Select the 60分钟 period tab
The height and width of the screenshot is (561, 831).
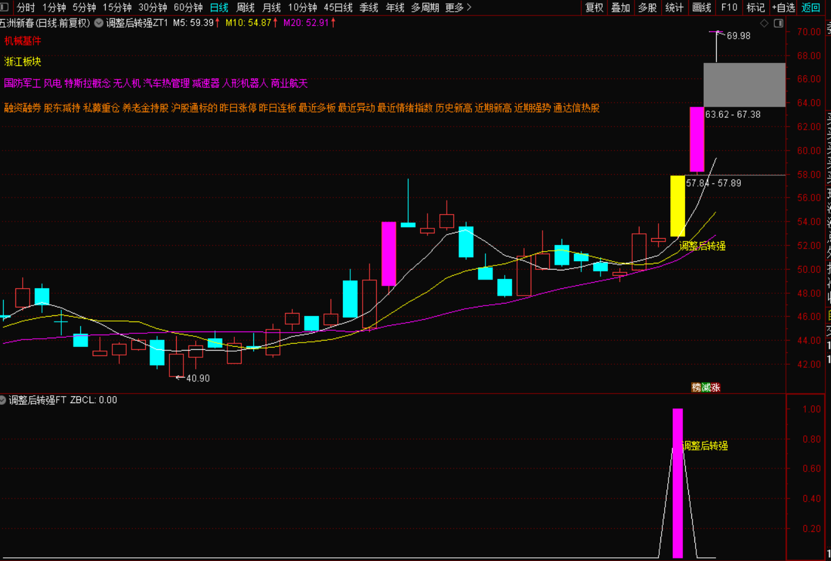pyautogui.click(x=188, y=7)
